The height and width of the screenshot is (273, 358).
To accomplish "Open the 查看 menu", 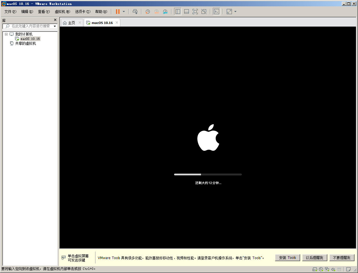I will [x=44, y=12].
